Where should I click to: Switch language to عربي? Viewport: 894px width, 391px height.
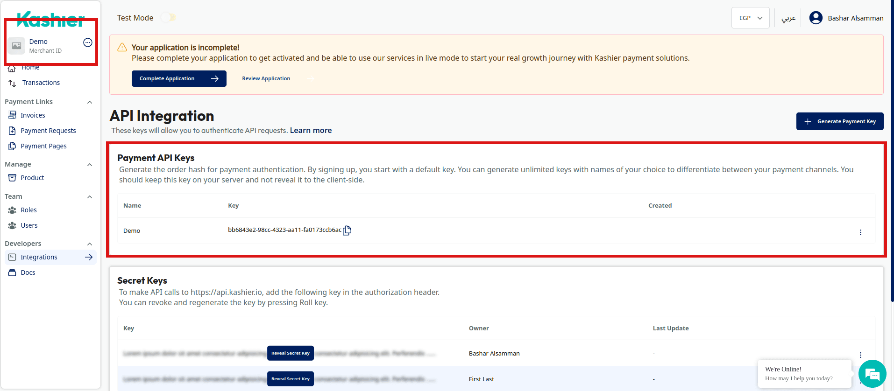[x=788, y=18]
